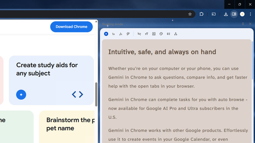
Task: Open the font typeface menu
Action: (154, 34)
